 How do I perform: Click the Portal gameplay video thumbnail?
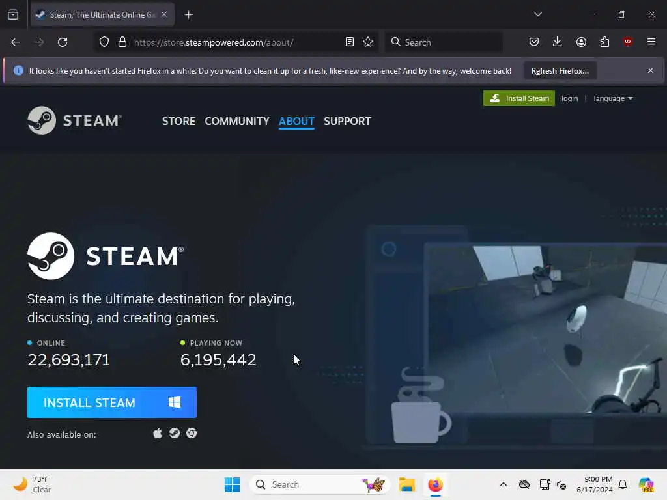pos(546,329)
